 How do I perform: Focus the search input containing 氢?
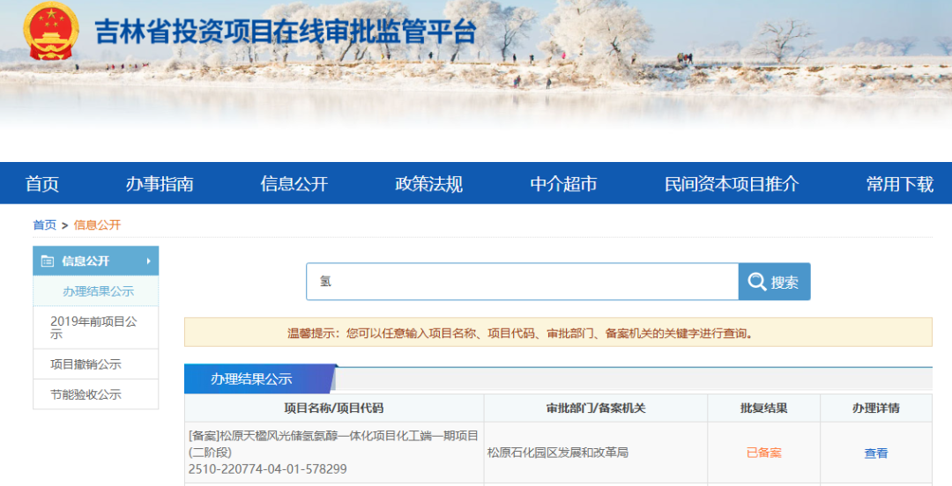pyautogui.click(x=522, y=282)
